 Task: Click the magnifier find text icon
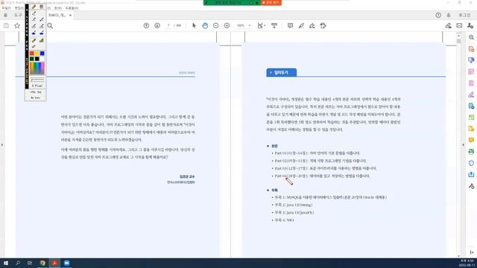click(x=50, y=26)
